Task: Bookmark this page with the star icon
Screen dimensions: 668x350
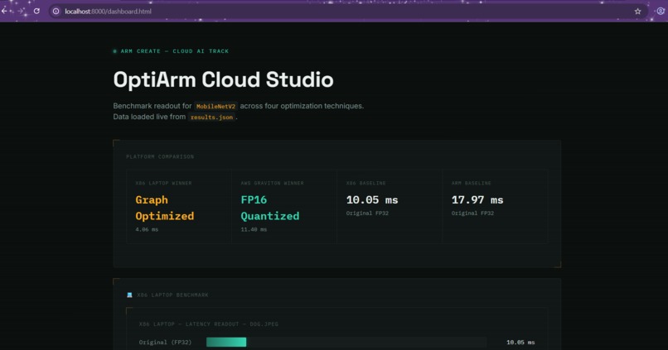Action: 637,12
